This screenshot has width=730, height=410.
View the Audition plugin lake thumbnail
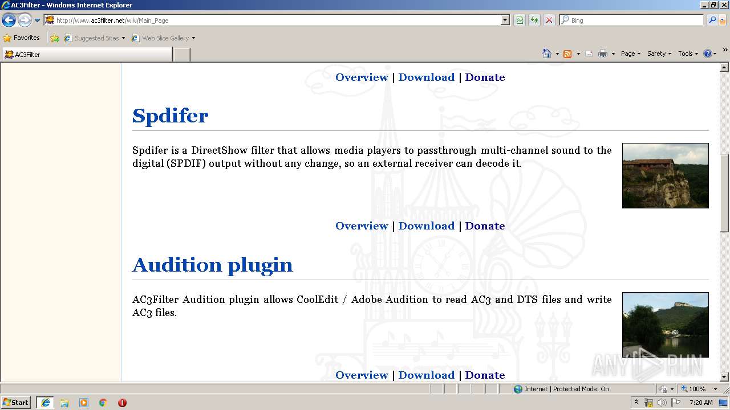click(x=665, y=325)
